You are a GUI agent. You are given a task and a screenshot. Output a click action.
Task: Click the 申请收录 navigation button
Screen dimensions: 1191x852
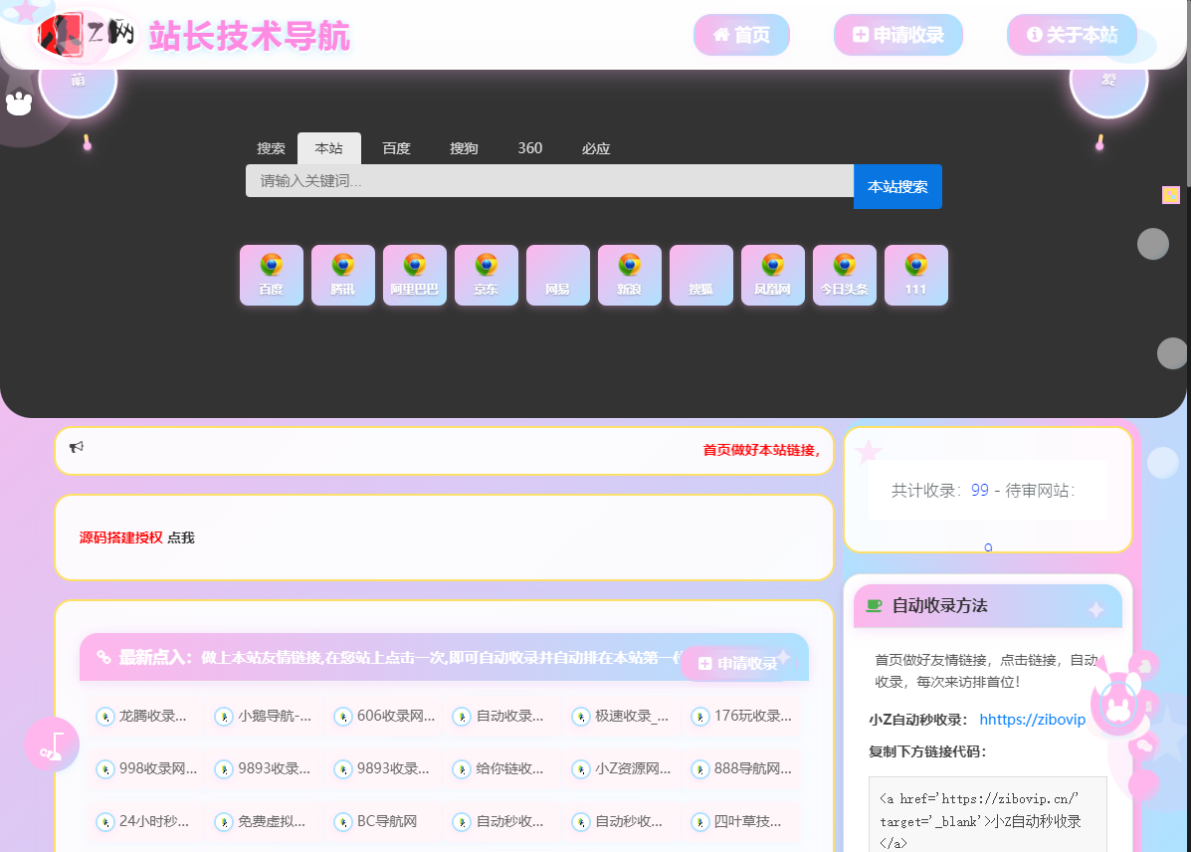pos(898,34)
